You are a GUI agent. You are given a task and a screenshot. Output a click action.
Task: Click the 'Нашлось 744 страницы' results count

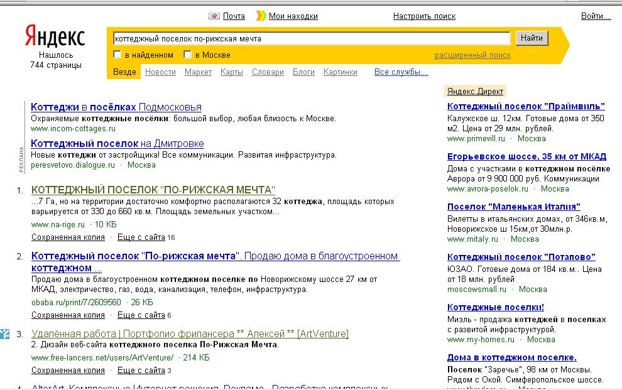[56, 60]
